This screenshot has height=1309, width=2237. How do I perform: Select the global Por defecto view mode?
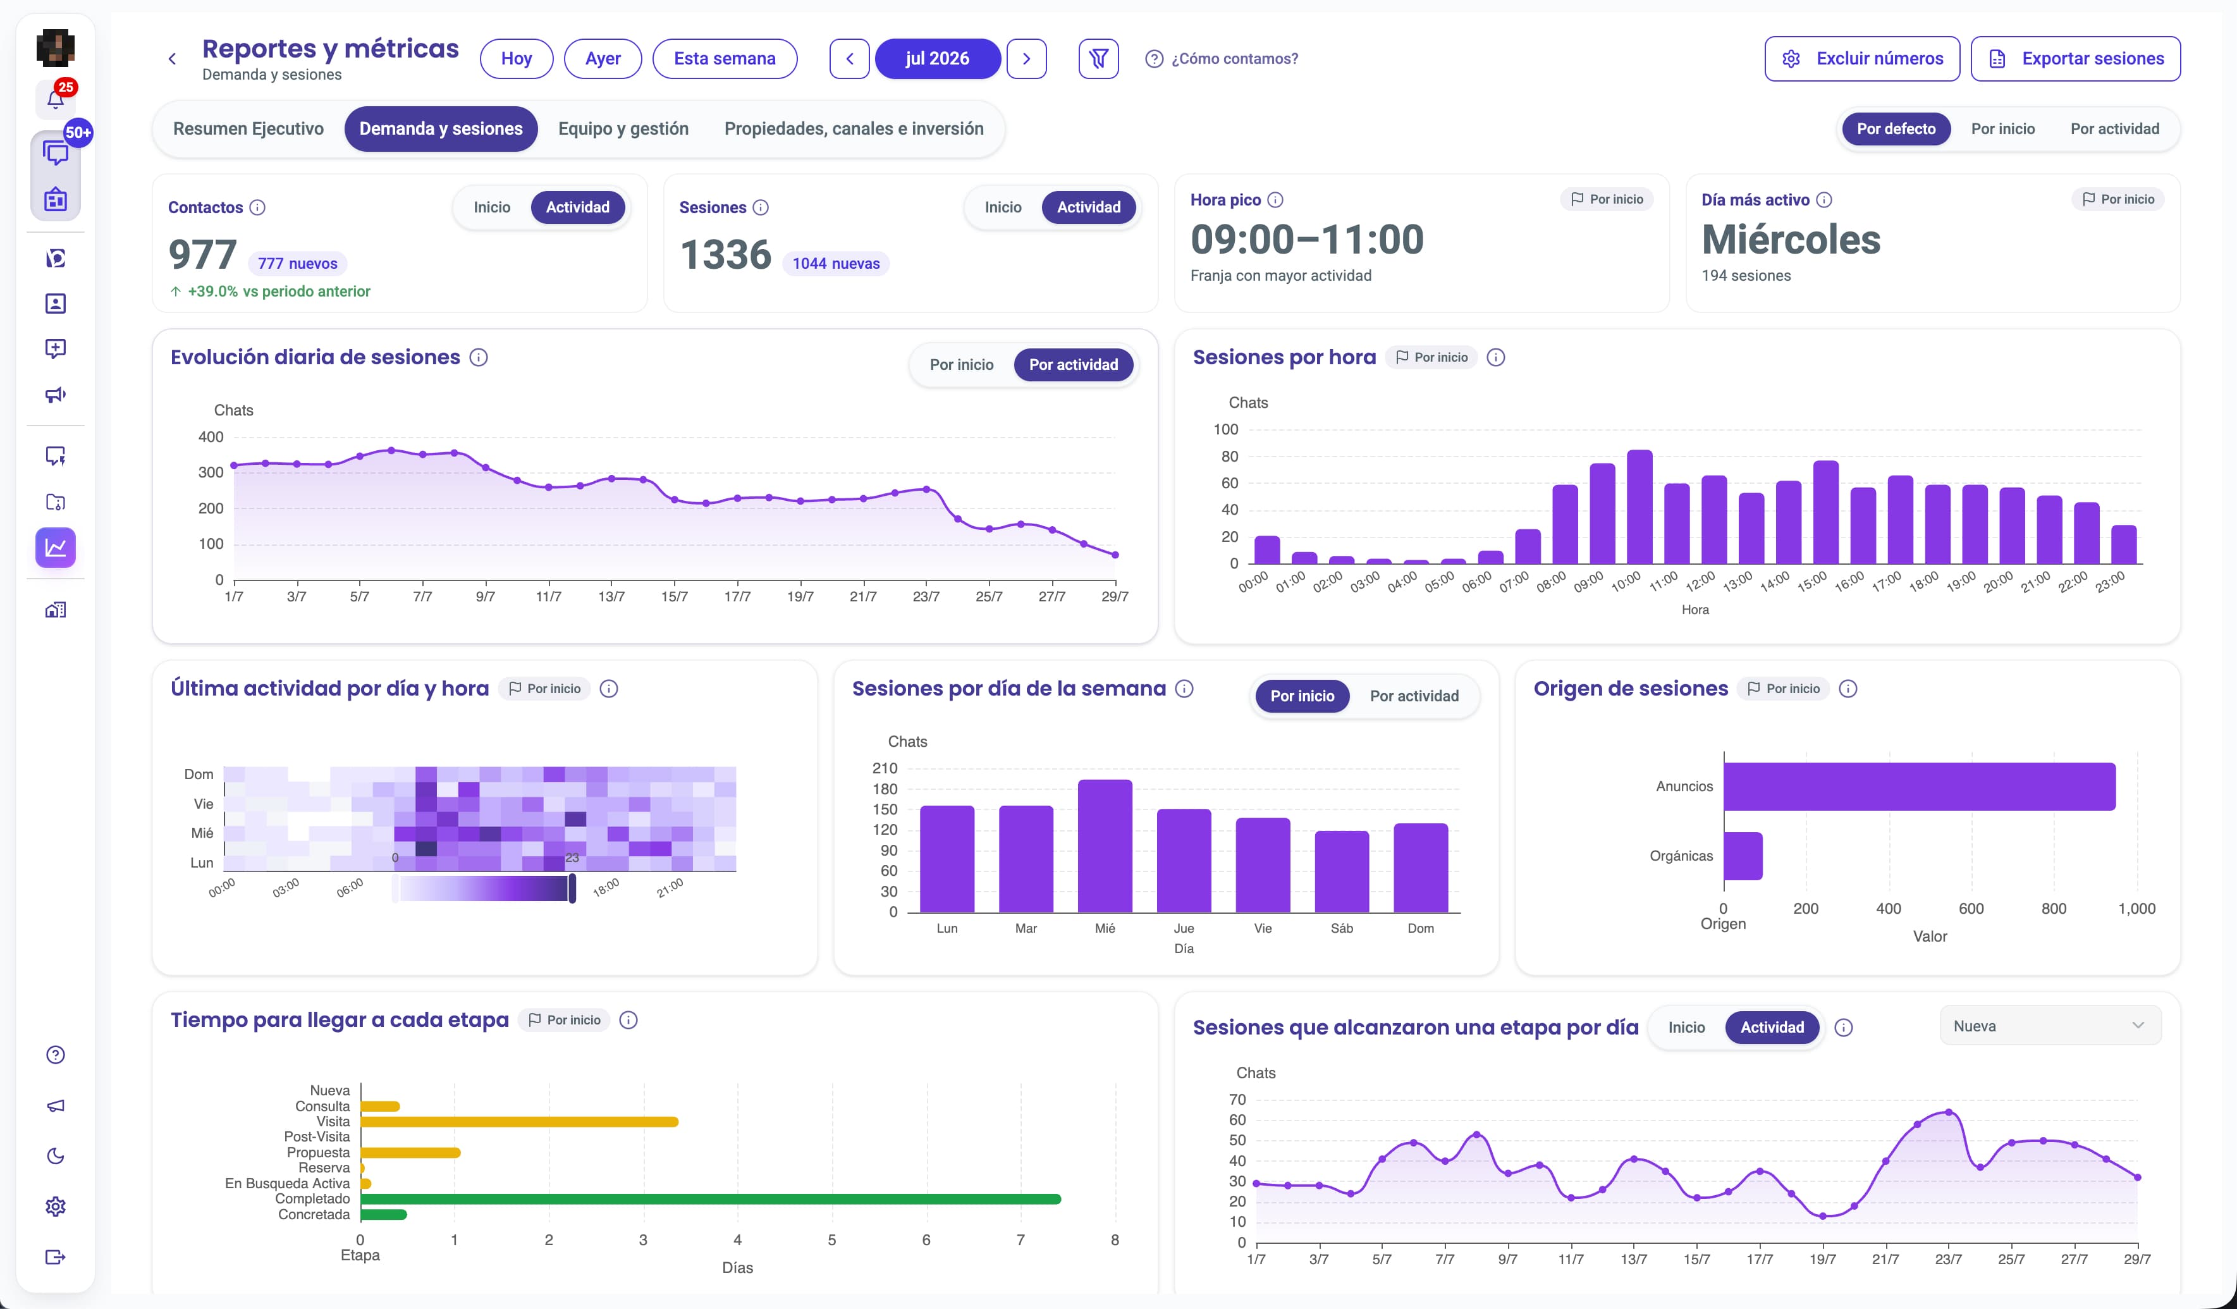click(1896, 129)
